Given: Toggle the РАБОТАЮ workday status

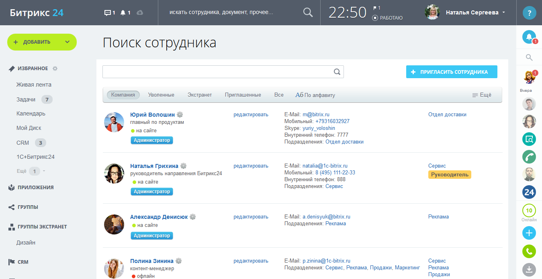Looking at the screenshot, I should pyautogui.click(x=387, y=18).
